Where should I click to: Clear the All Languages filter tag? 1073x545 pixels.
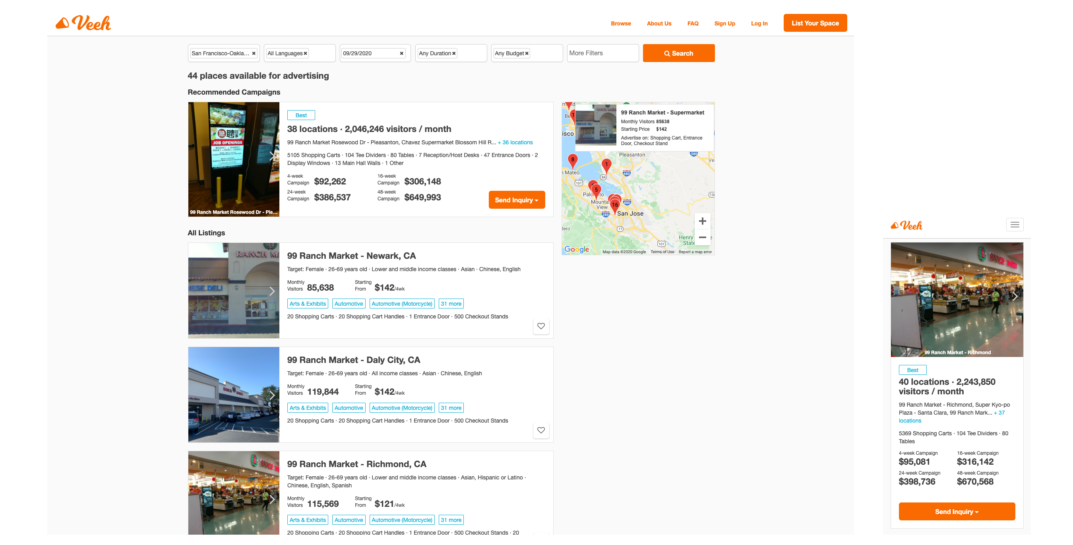point(305,53)
